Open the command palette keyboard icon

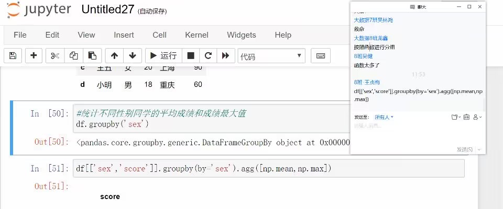pos(321,55)
